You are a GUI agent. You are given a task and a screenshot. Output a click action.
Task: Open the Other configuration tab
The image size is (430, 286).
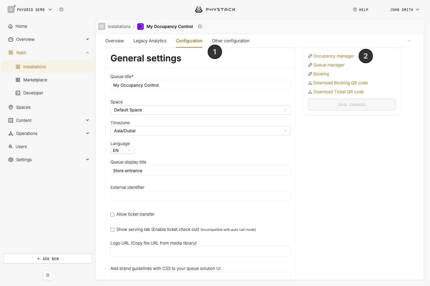[231, 41]
